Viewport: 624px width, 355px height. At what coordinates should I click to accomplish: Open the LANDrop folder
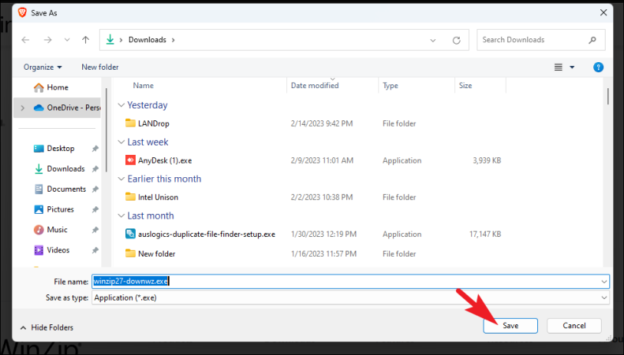coord(155,123)
